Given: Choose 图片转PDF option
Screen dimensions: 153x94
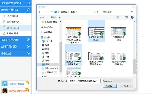Looking at the screenshot, I should tap(16, 16).
